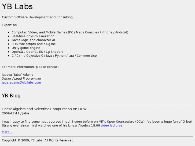Click the OpenGL / Cg Shaders list item
Image resolution: width=195 pixels, height=146 pixels.
pyautogui.click(x=38, y=52)
